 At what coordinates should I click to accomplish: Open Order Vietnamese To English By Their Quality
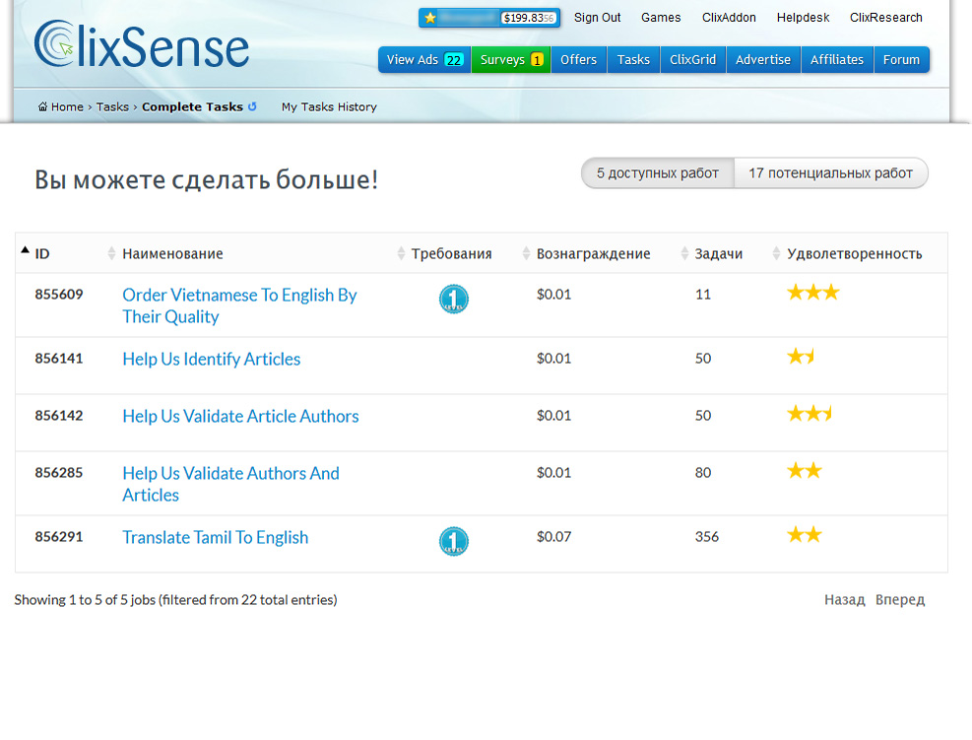click(x=239, y=305)
